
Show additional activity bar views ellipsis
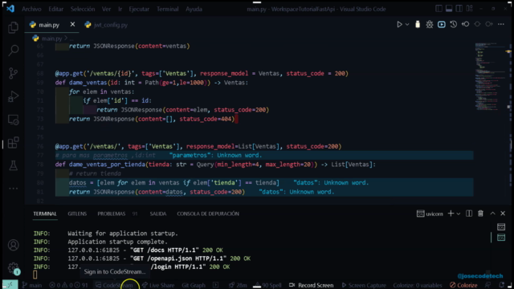pos(13,189)
